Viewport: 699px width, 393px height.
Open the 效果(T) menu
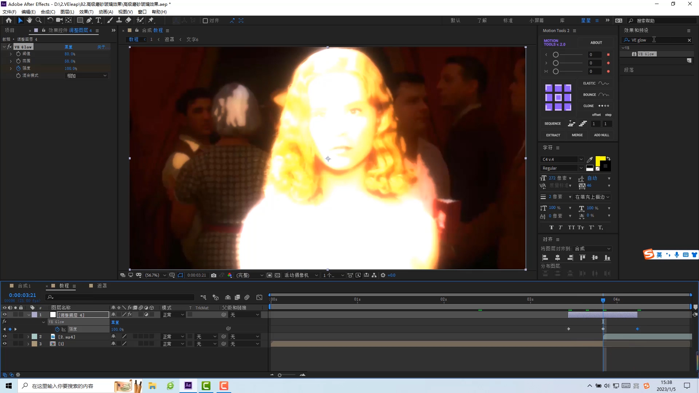(86, 12)
